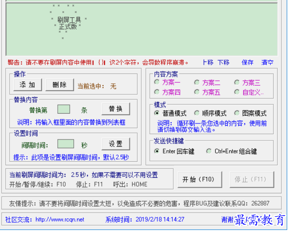Click the 添加 (Add) button
The height and width of the screenshot is (234, 289).
point(28,85)
